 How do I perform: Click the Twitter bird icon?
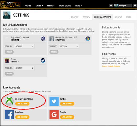coord(54,101)
